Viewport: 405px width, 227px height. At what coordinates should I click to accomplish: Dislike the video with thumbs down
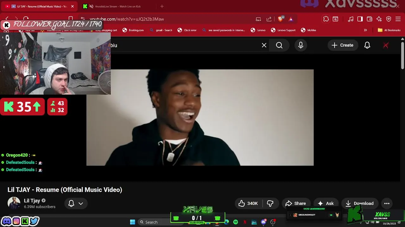pos(270,203)
